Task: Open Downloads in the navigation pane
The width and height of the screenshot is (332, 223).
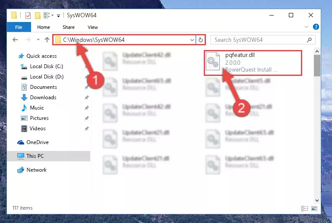Action: coord(43,97)
